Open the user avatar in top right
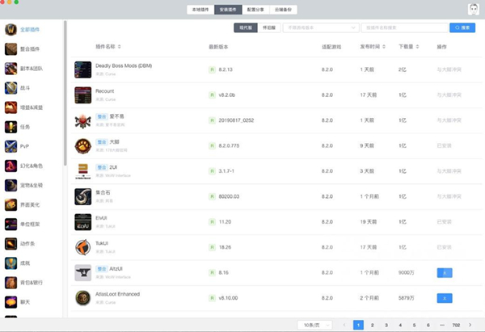The width and height of the screenshot is (485, 332). click(471, 10)
